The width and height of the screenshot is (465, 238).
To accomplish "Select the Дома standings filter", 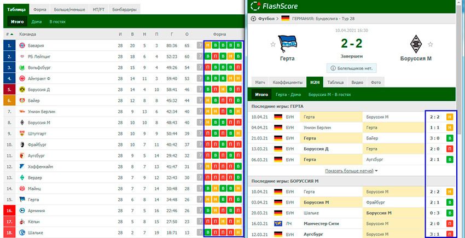I will click(x=37, y=22).
